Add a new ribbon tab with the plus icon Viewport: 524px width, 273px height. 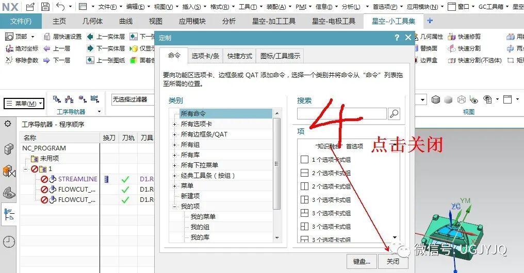click(430, 21)
